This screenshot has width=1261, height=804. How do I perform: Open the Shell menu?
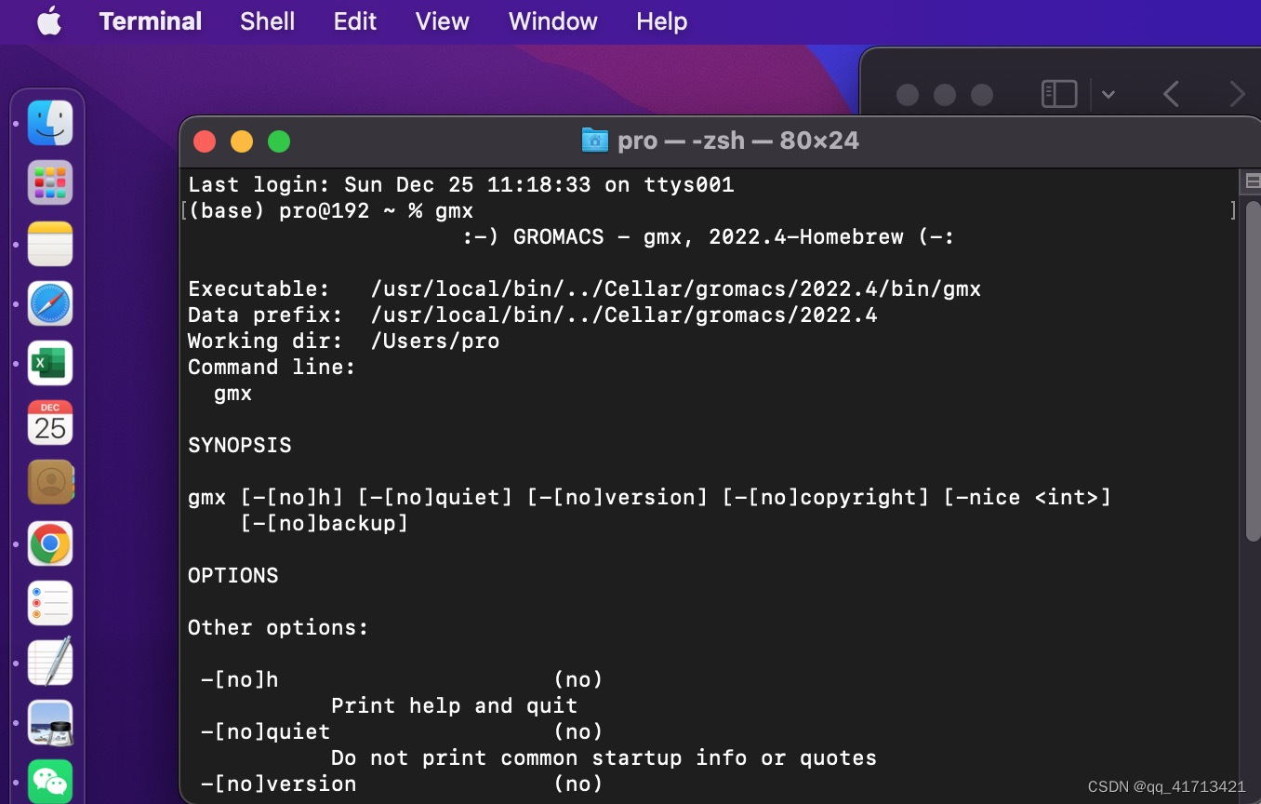(267, 21)
